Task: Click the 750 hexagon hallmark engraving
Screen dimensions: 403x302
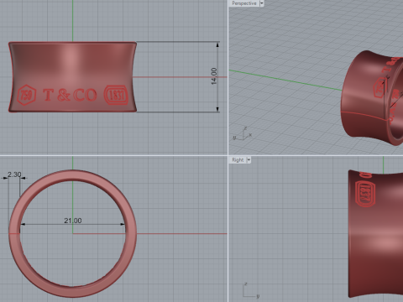Action: pos(27,95)
